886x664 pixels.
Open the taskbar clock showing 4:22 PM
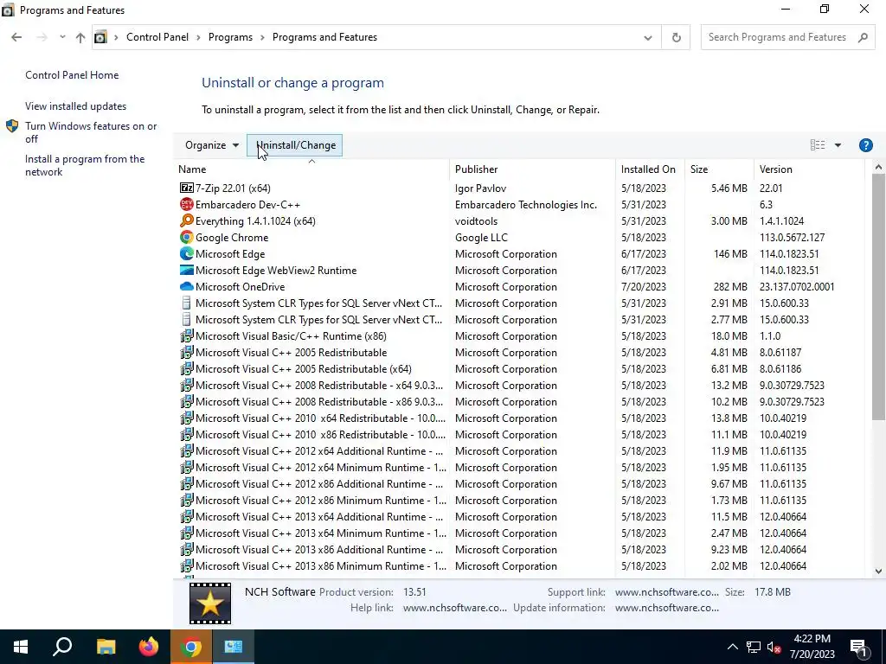tap(812, 647)
